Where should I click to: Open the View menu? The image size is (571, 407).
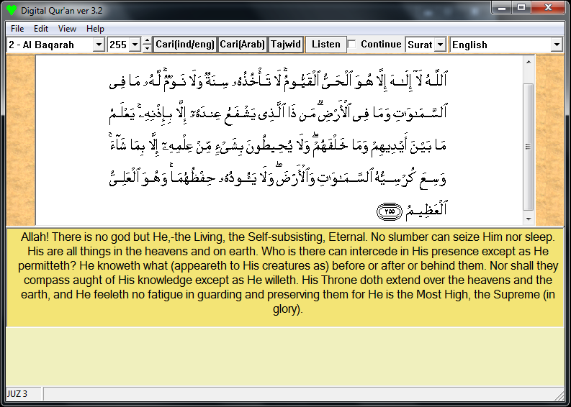[67, 29]
